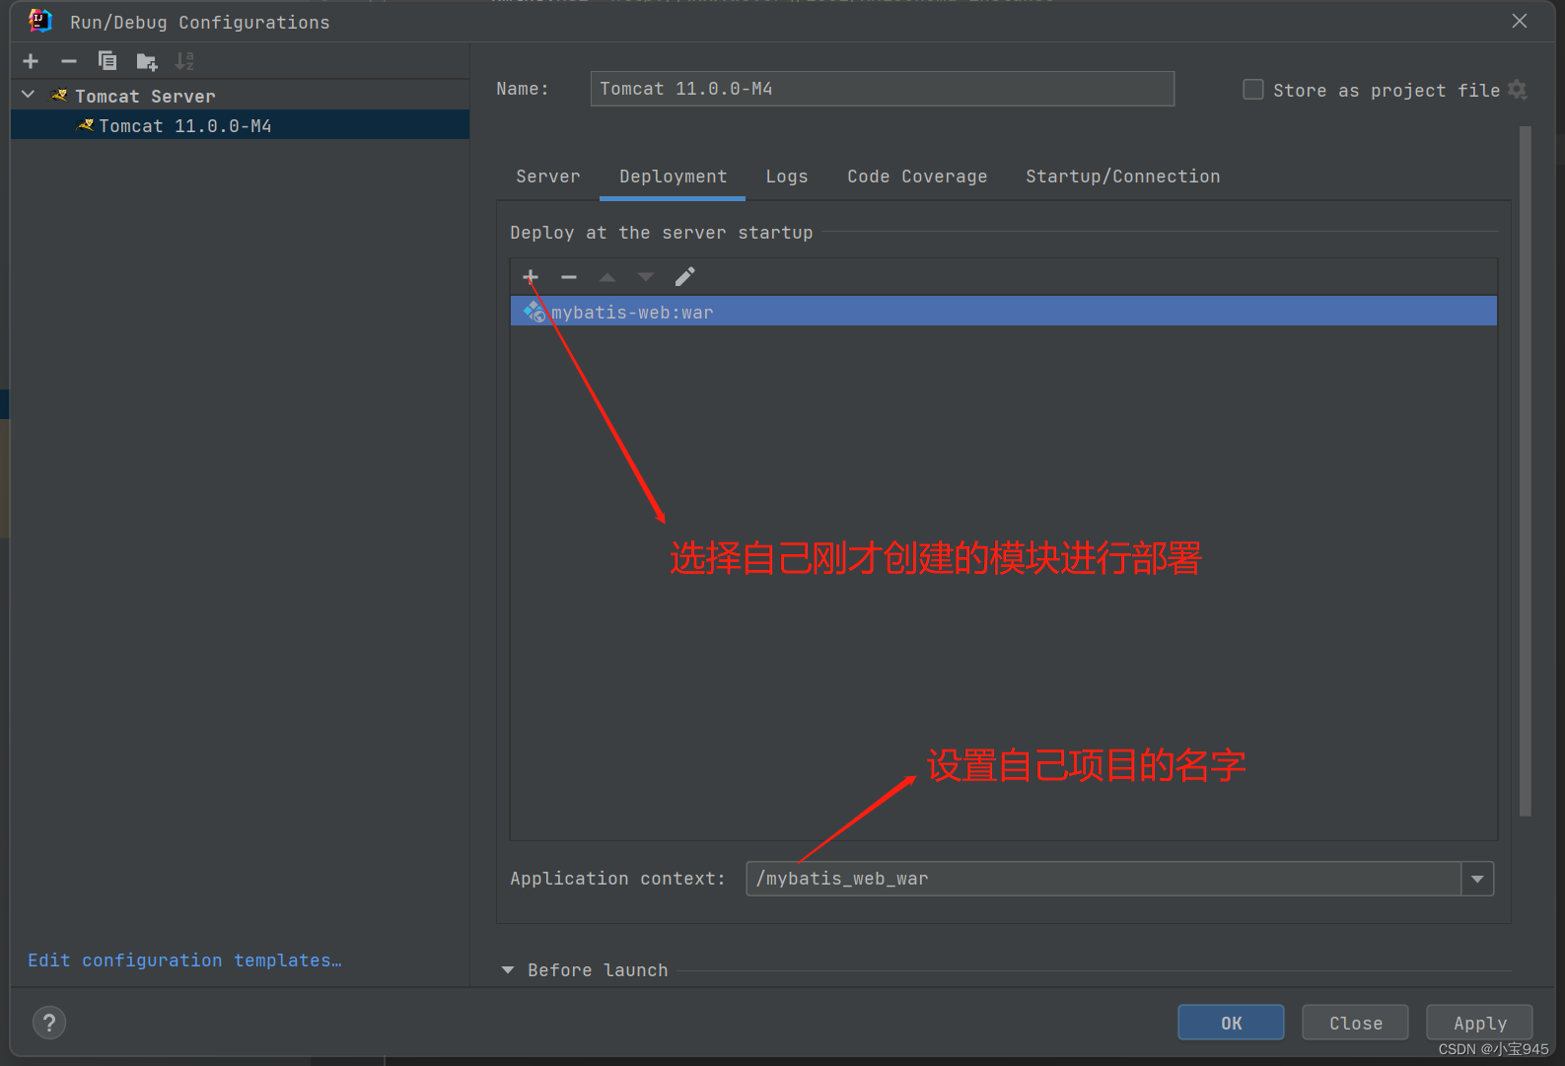This screenshot has width=1565, height=1066.
Task: Click the Close button
Action: coord(1355,1023)
